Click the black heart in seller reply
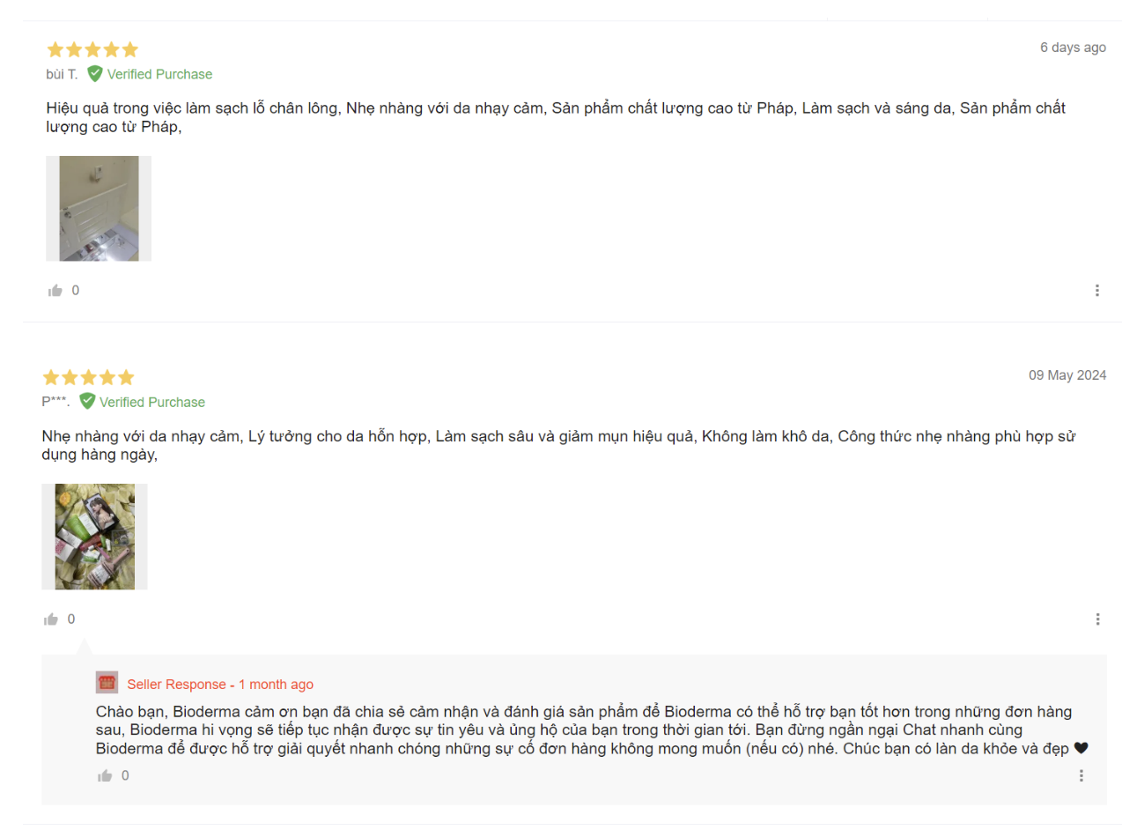The height and width of the screenshot is (830, 1122). coord(1081,748)
